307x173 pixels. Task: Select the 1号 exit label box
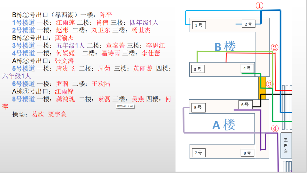[x=198, y=25]
